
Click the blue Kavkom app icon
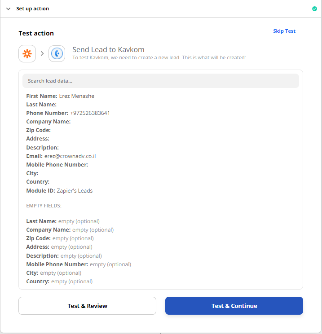[57, 53]
